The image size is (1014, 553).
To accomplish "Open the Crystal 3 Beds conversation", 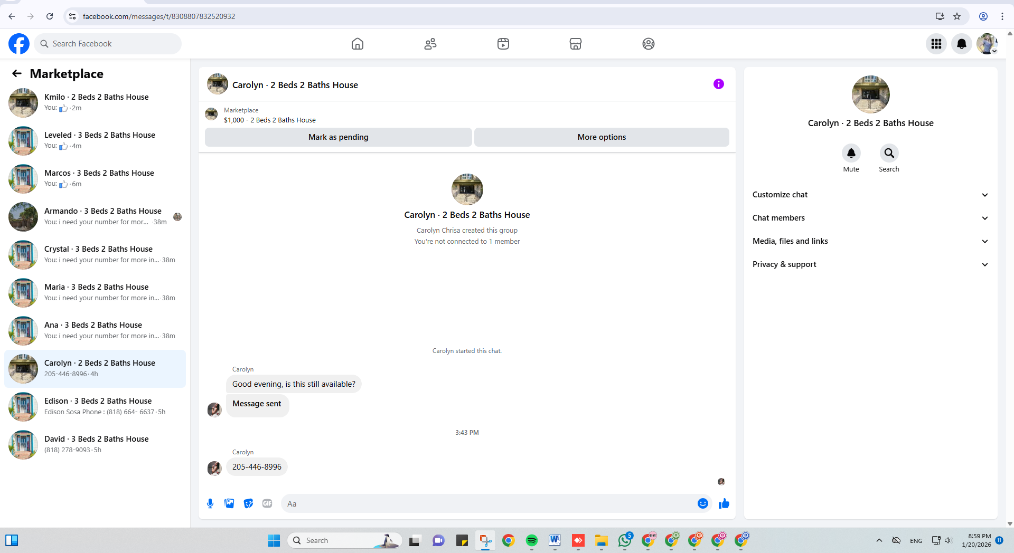I will tap(95, 255).
